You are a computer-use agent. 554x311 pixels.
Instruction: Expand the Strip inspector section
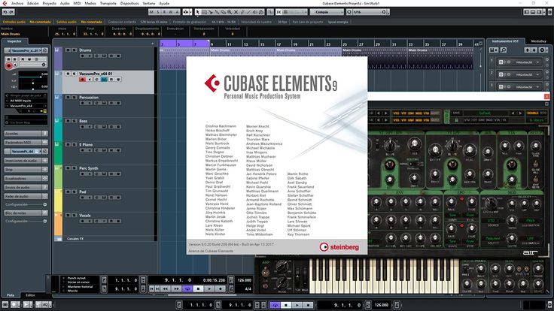pos(26,170)
